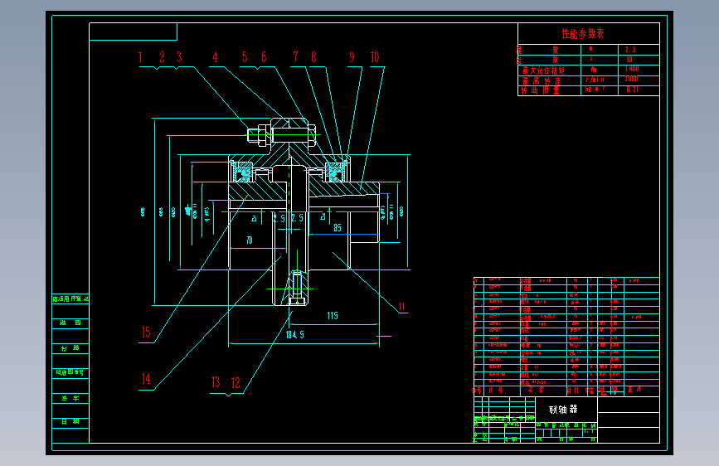
Task: Select the part callout number 6
Action: pyautogui.click(x=264, y=57)
